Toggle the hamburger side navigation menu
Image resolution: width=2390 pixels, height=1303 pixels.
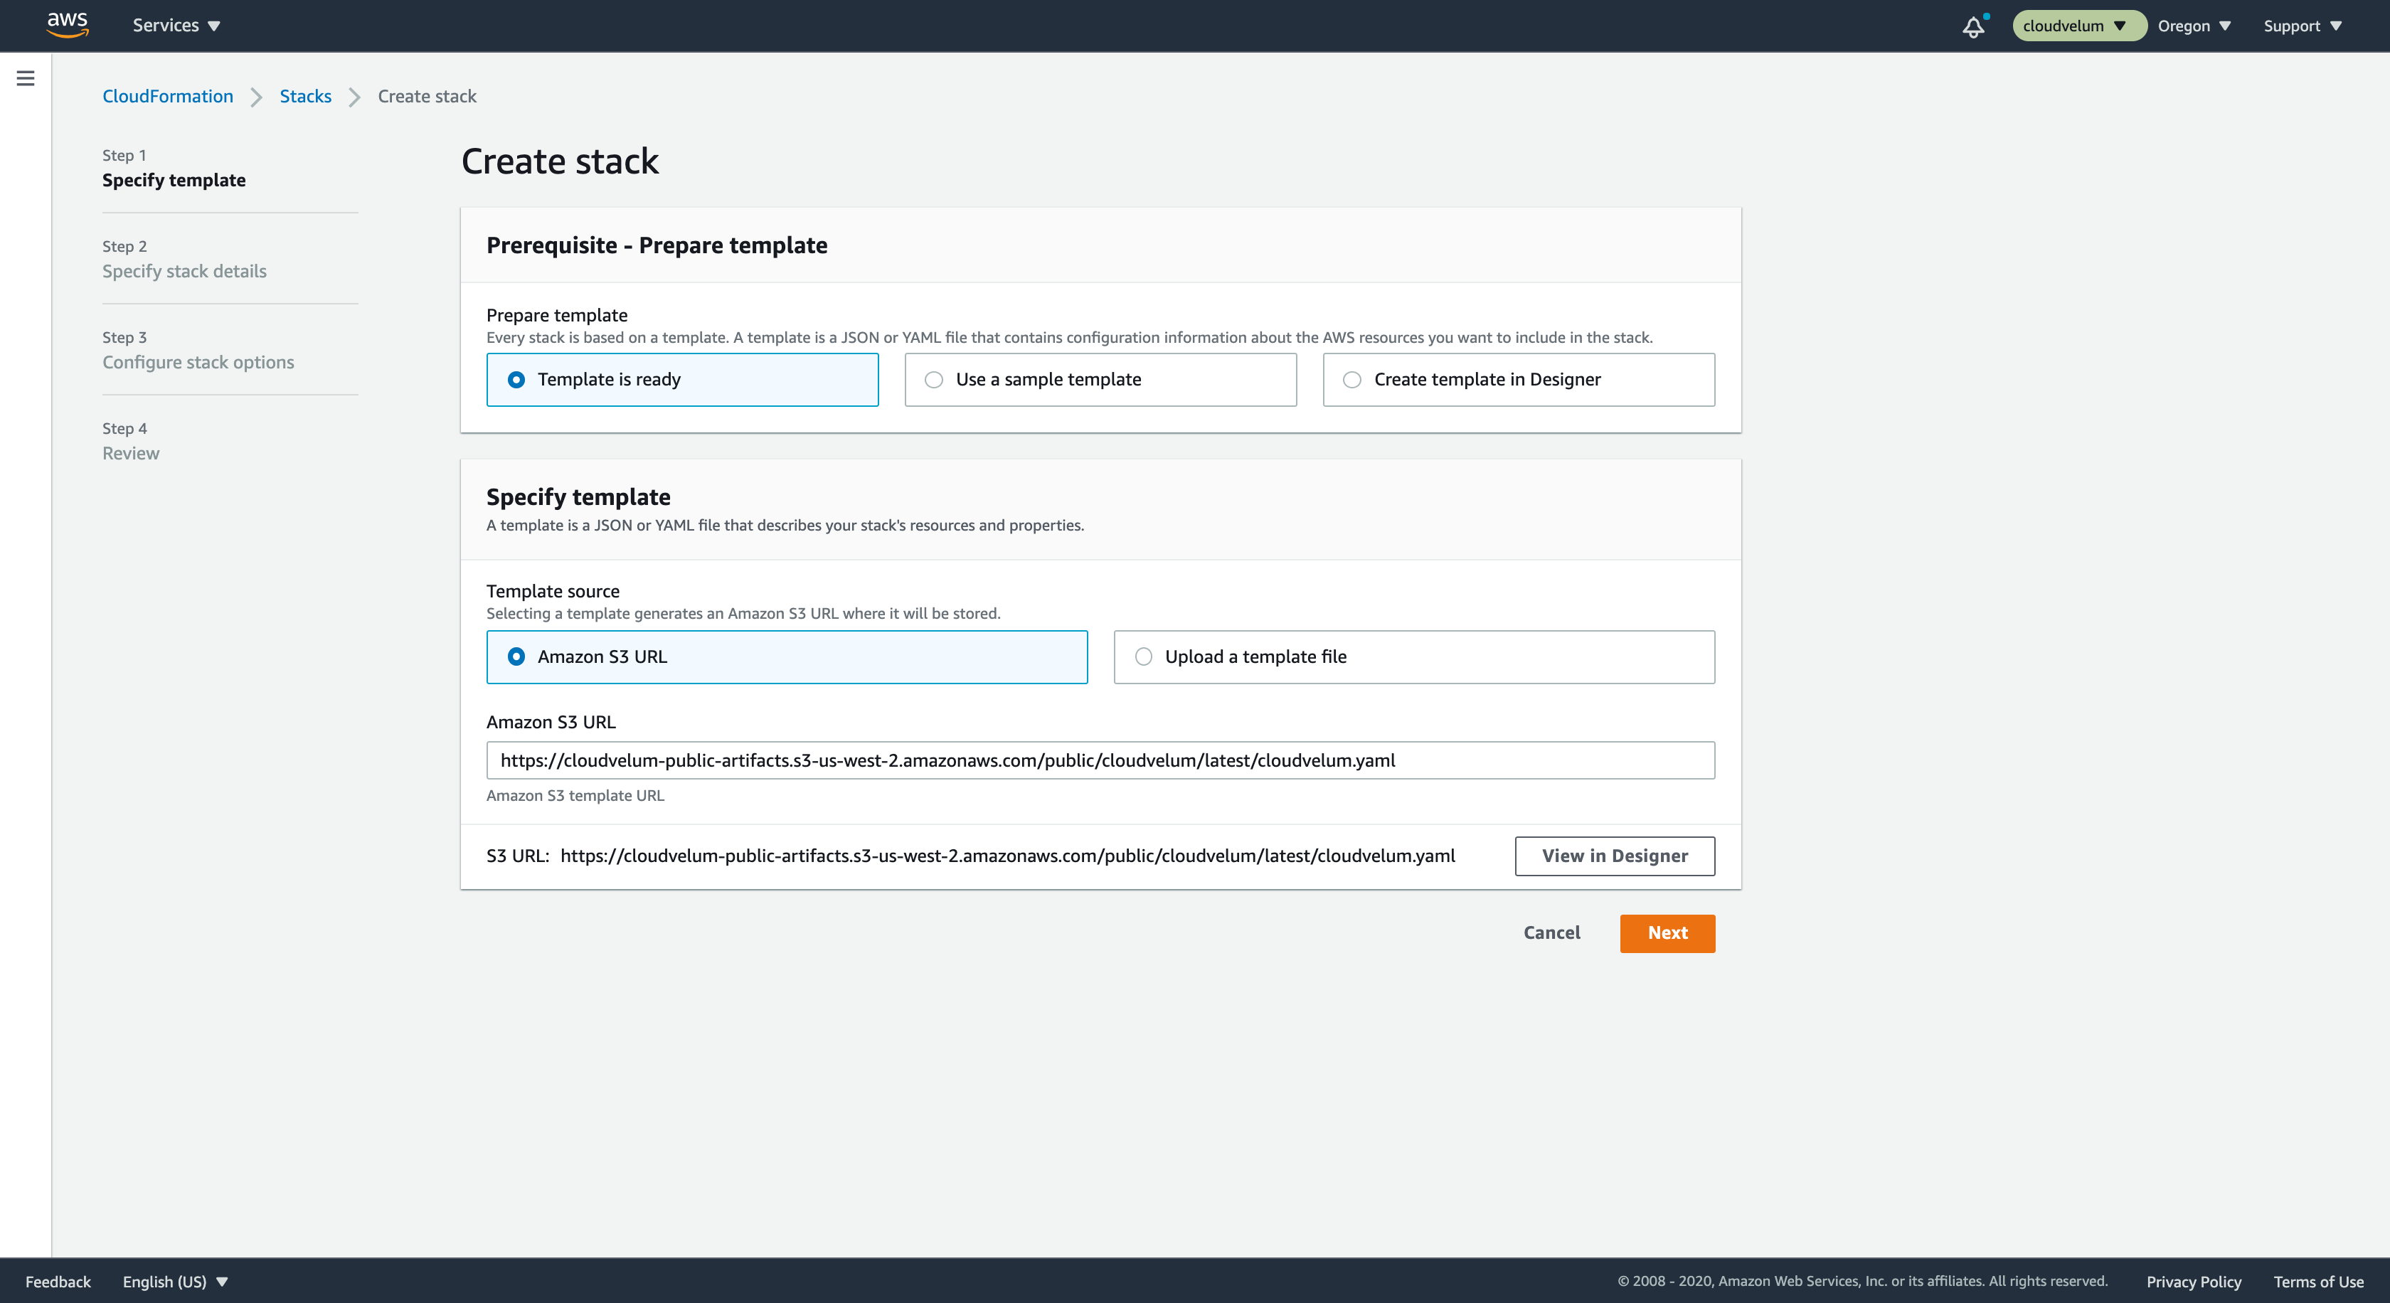26,79
